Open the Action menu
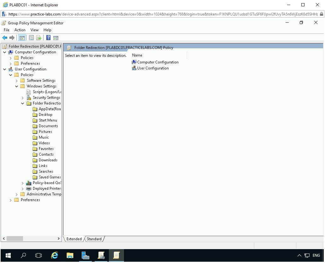325x263 pixels. (20, 30)
